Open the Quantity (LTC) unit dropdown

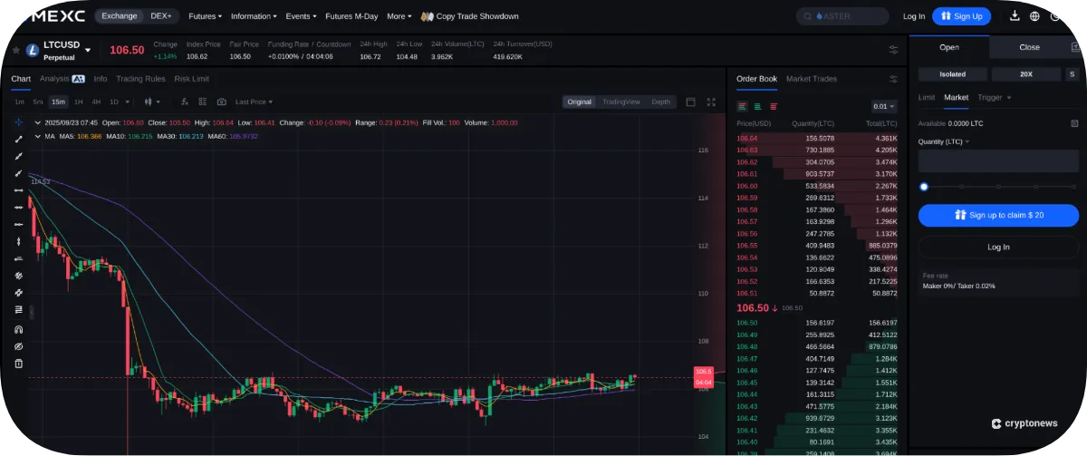click(944, 141)
